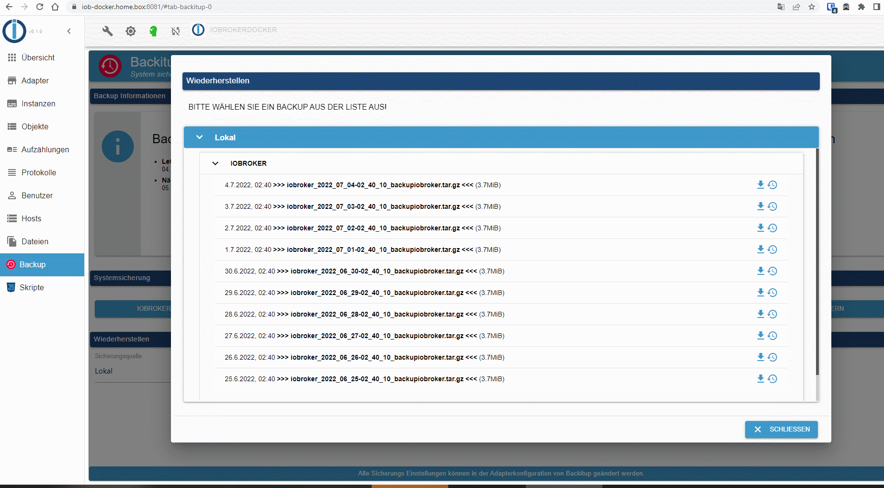Bookmark the page with the star icon
This screenshot has width=884, height=488.
coord(812,7)
